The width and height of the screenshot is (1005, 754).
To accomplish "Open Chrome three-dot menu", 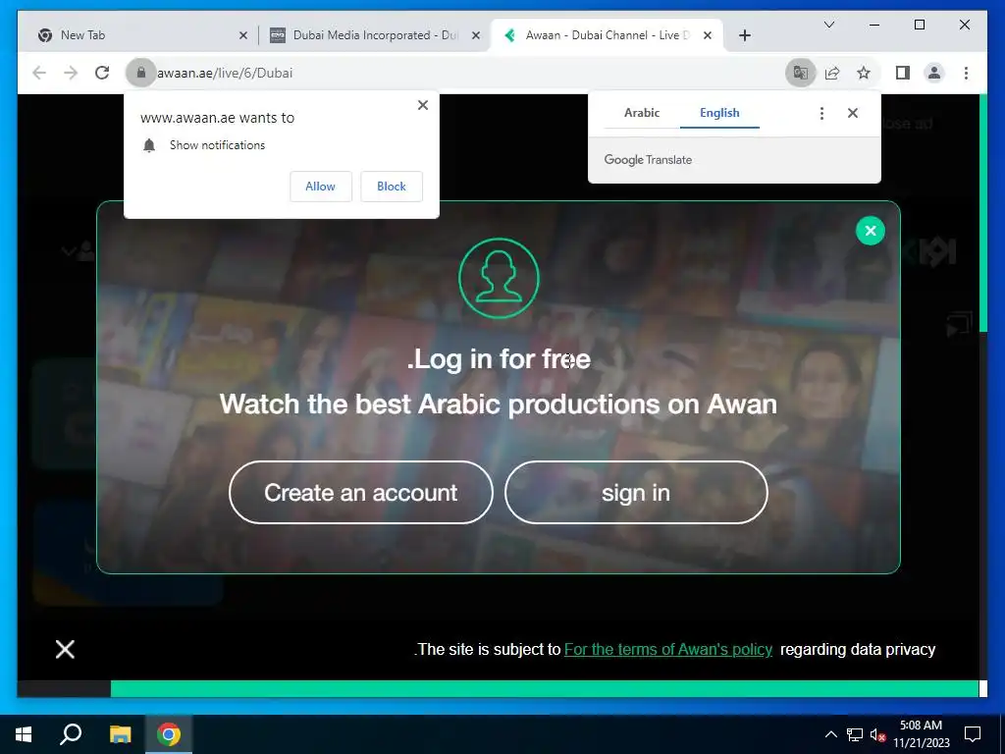I will pyautogui.click(x=966, y=73).
